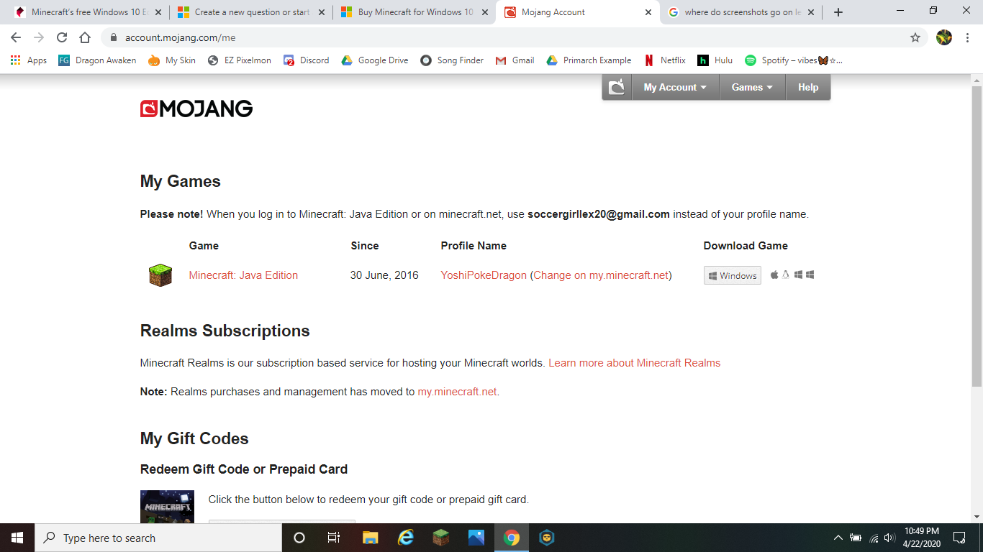Open the Primarch Example bookmark
This screenshot has width=983, height=552.
[589, 60]
